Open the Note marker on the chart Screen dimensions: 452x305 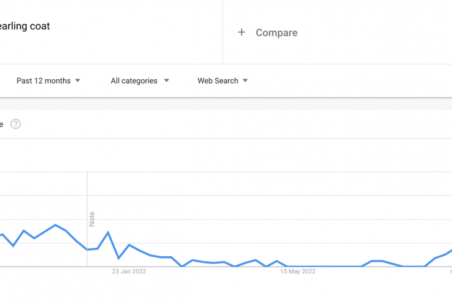[92, 219]
